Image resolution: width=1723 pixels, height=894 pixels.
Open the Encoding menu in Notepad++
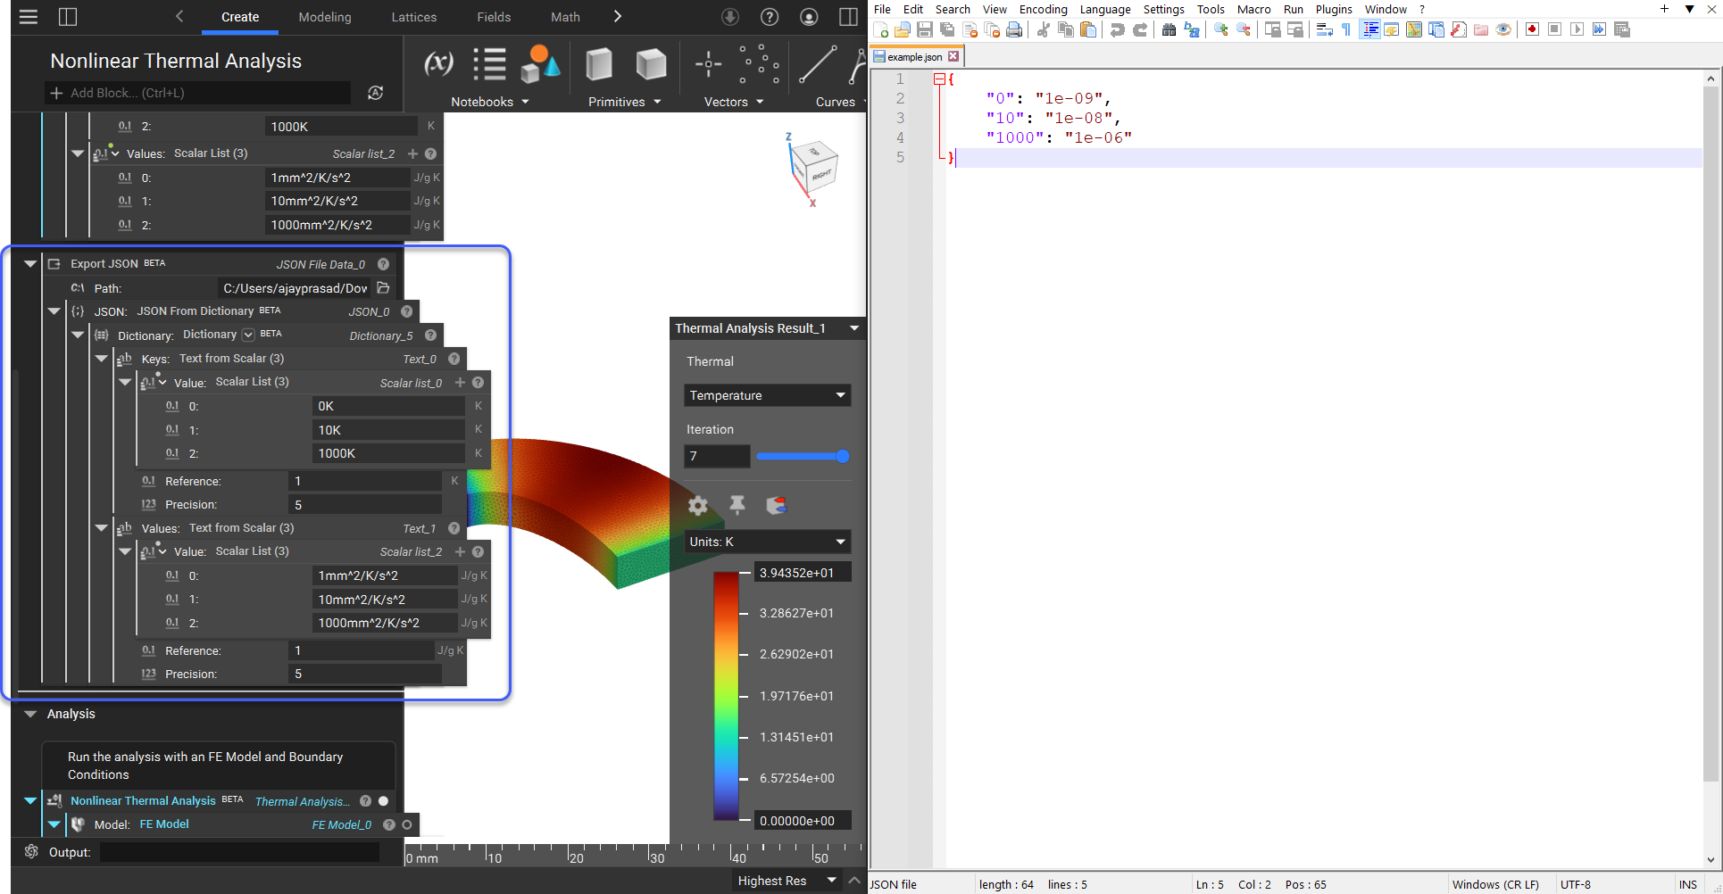tap(1043, 9)
